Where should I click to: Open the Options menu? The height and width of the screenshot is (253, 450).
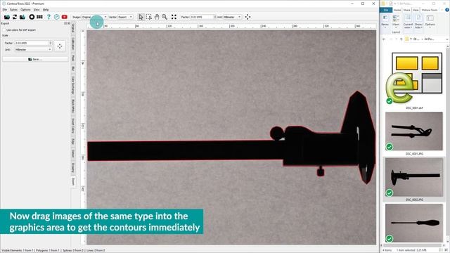25,10
